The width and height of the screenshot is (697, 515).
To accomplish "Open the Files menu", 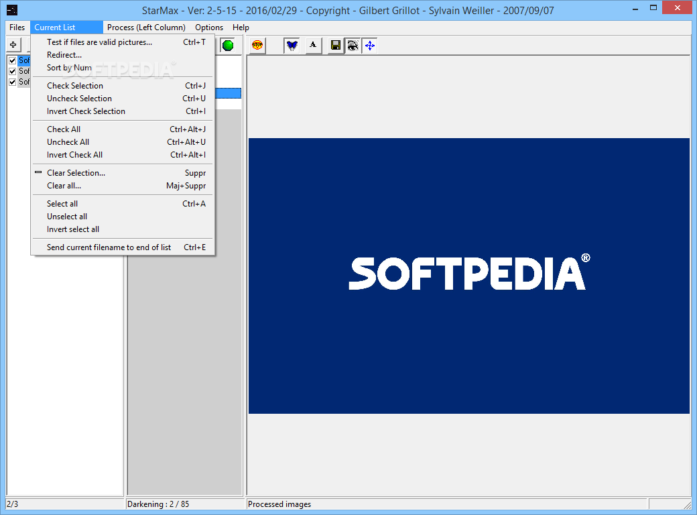I will point(17,27).
